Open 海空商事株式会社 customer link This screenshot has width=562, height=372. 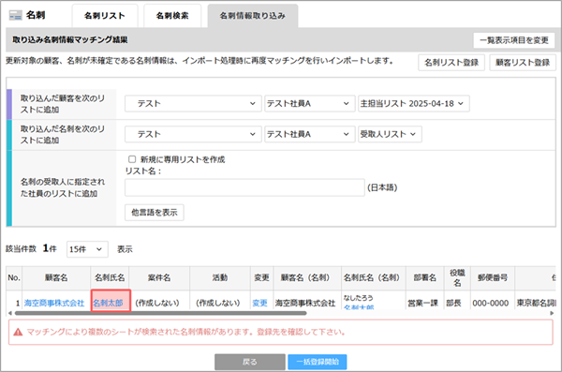[x=54, y=303]
